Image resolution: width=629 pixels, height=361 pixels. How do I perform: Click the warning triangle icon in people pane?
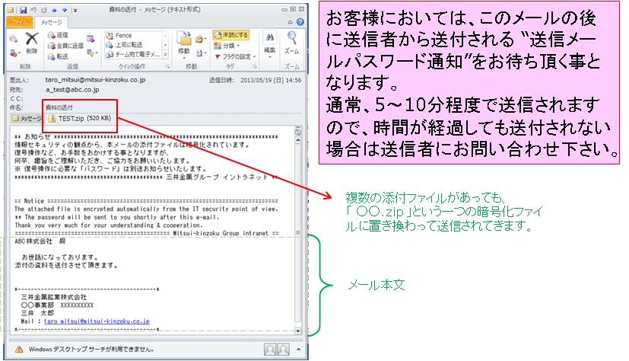[x=19, y=350]
